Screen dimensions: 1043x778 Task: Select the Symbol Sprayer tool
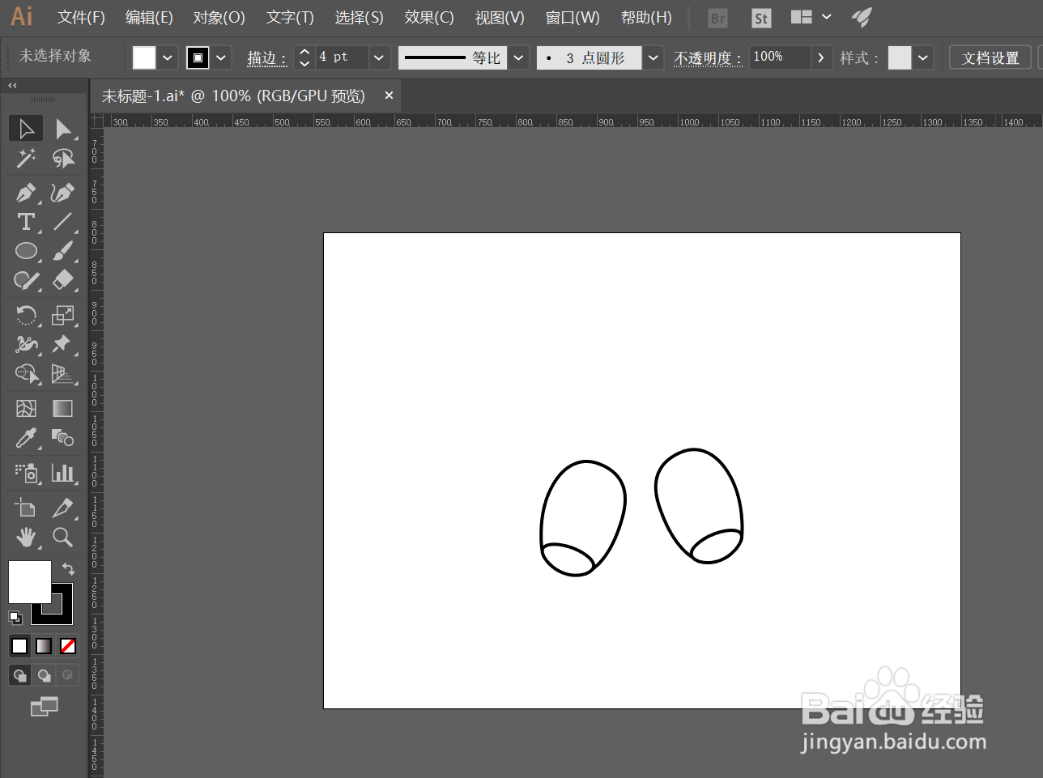[26, 473]
